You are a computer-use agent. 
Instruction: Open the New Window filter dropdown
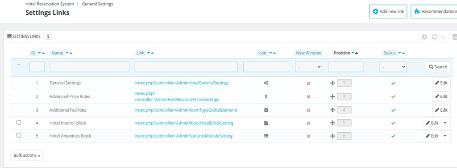pyautogui.click(x=309, y=67)
